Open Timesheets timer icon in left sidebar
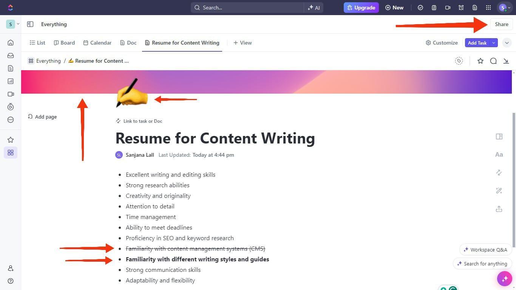This screenshot has height=290, width=516. (x=11, y=107)
